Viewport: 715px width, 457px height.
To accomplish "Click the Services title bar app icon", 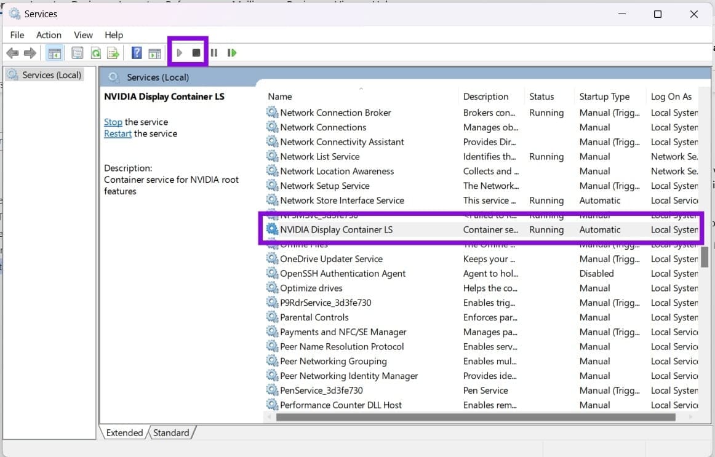I will pyautogui.click(x=15, y=14).
